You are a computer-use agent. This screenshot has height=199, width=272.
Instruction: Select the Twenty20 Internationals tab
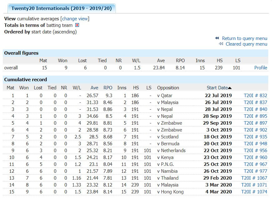point(62,8)
